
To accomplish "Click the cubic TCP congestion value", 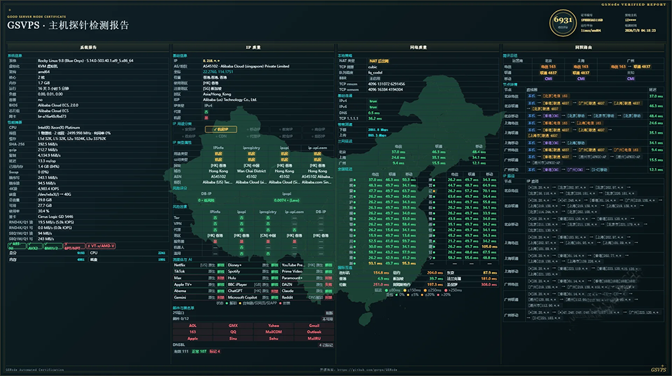I will 373,66.
